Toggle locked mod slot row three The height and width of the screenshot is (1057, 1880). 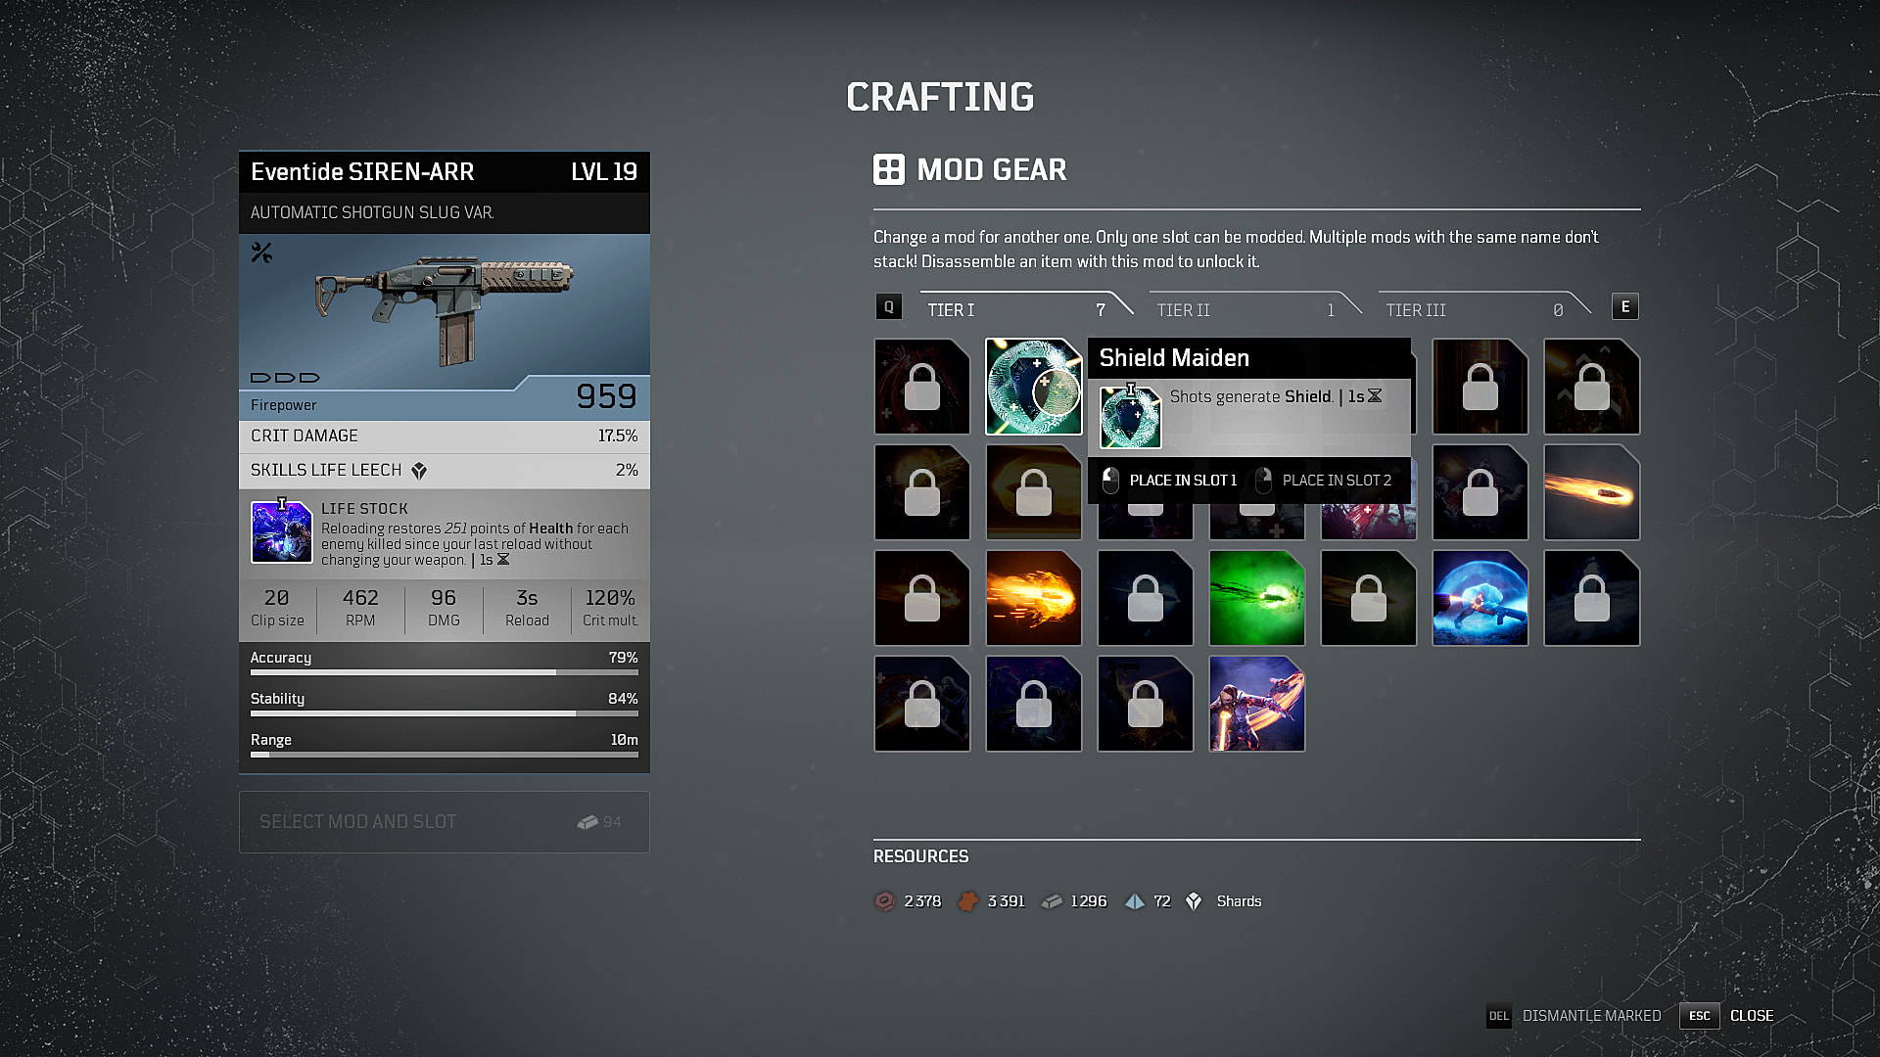[x=922, y=598]
